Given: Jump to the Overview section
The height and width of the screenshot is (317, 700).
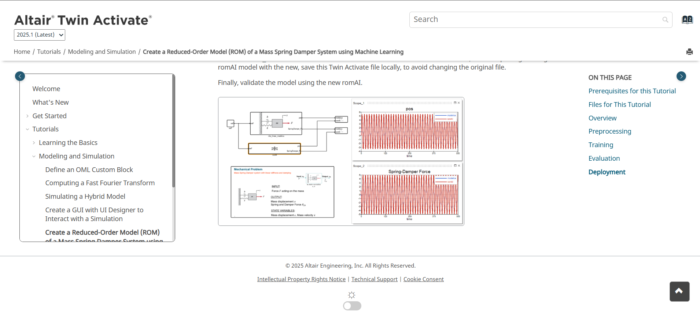Looking at the screenshot, I should pyautogui.click(x=603, y=118).
